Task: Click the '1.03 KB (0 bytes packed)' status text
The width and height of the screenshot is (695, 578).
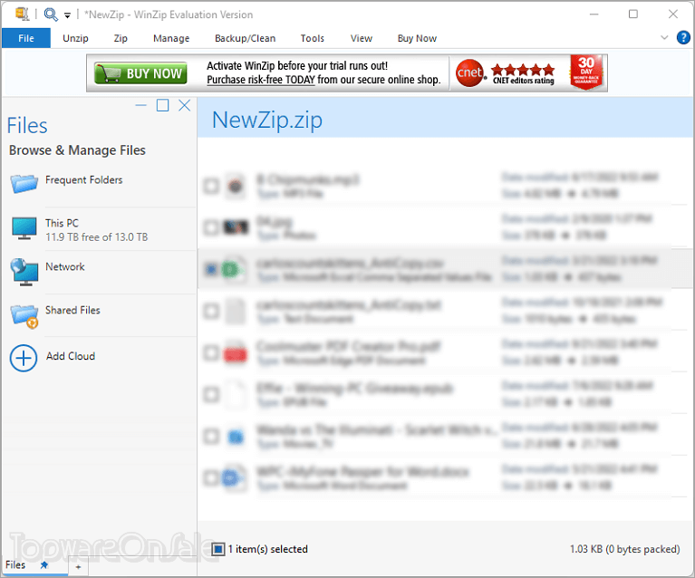Action: coord(624,549)
